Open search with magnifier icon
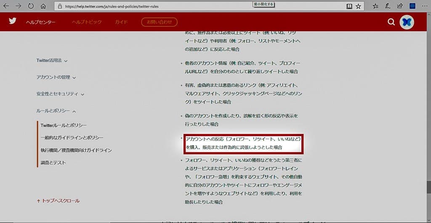The width and height of the screenshot is (431, 223). [391, 22]
